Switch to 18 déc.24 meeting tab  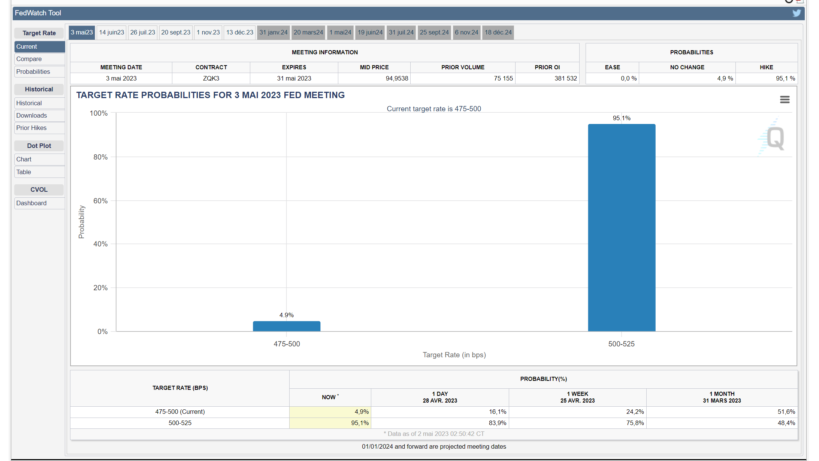click(498, 33)
